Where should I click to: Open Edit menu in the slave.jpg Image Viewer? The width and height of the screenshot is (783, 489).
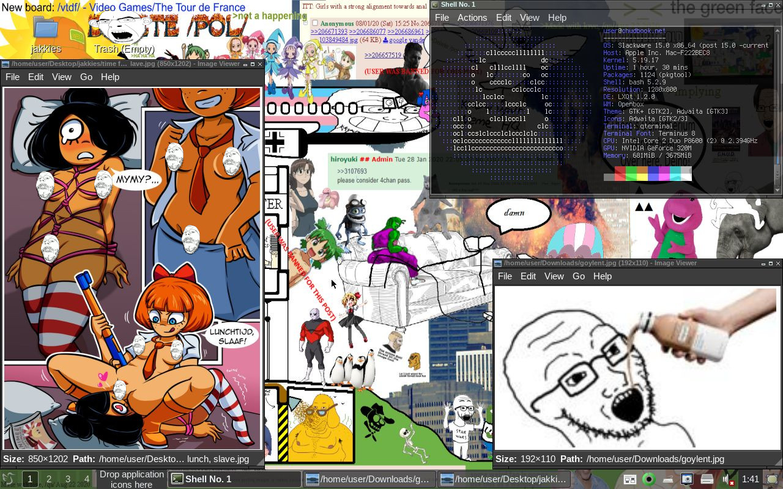pyautogui.click(x=35, y=77)
